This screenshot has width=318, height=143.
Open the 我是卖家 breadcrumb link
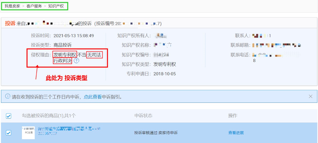(12, 6)
